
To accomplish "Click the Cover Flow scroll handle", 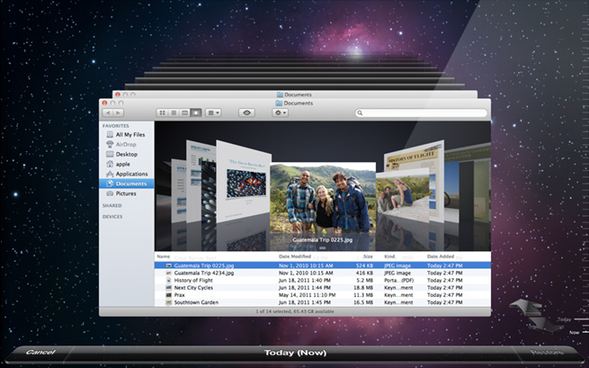I will click(322, 248).
